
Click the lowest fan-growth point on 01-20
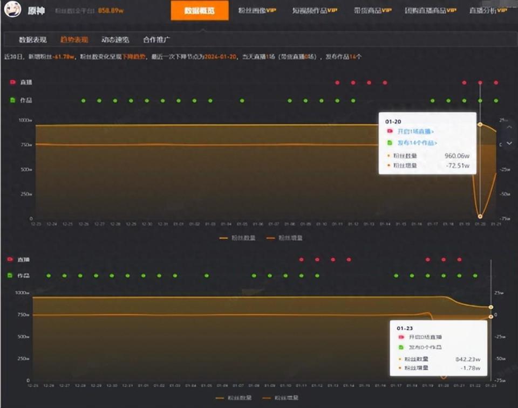[480, 217]
